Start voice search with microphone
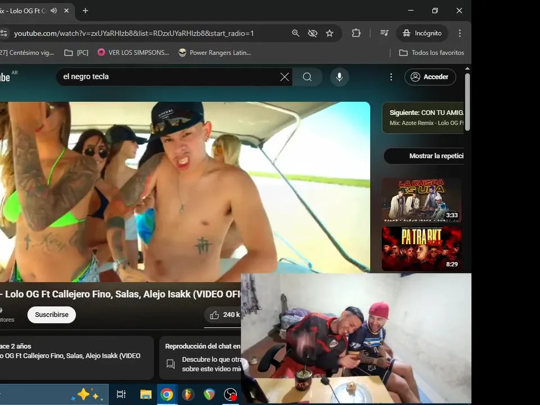Screen dimensions: 540x405 click(339, 77)
